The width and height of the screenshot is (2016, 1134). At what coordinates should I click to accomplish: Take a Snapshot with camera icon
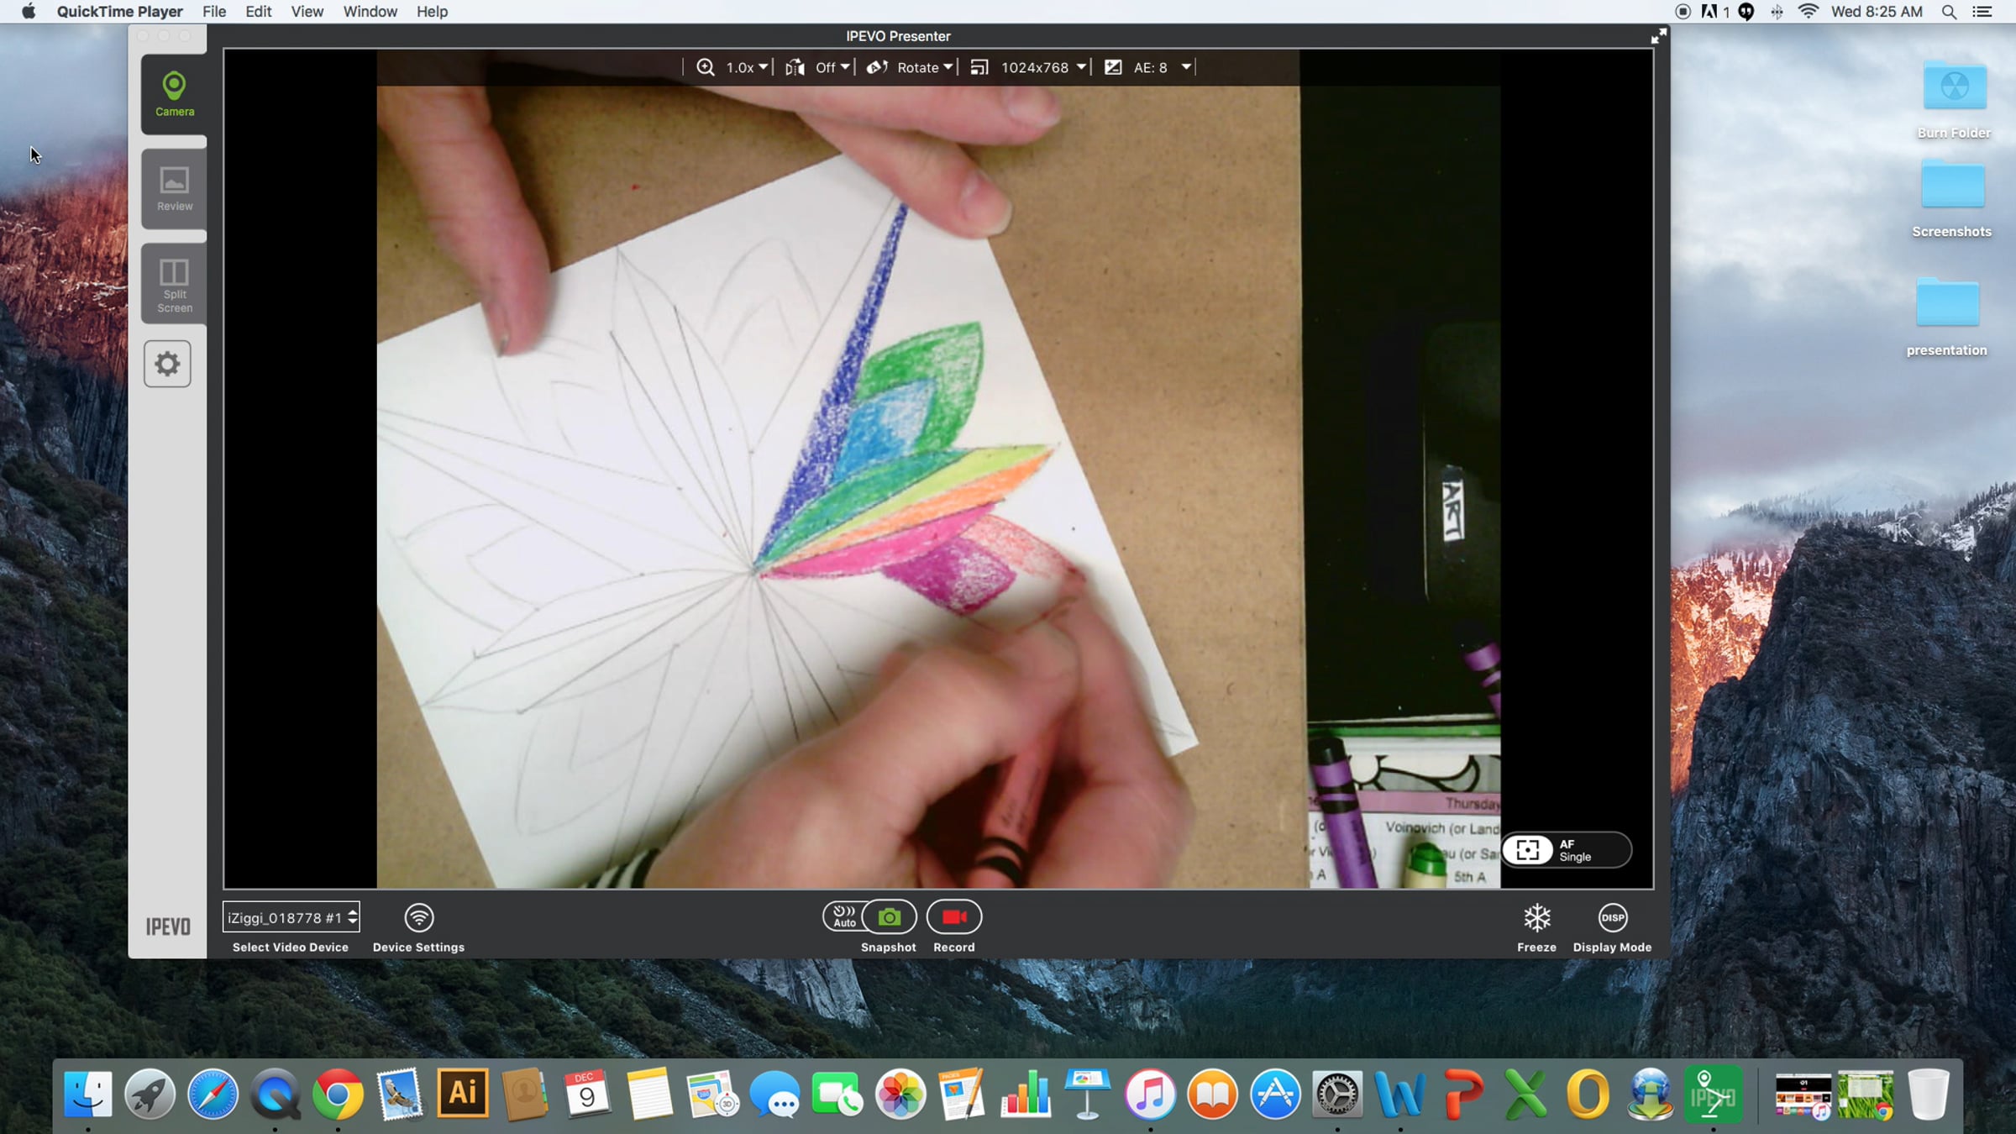[x=889, y=916]
